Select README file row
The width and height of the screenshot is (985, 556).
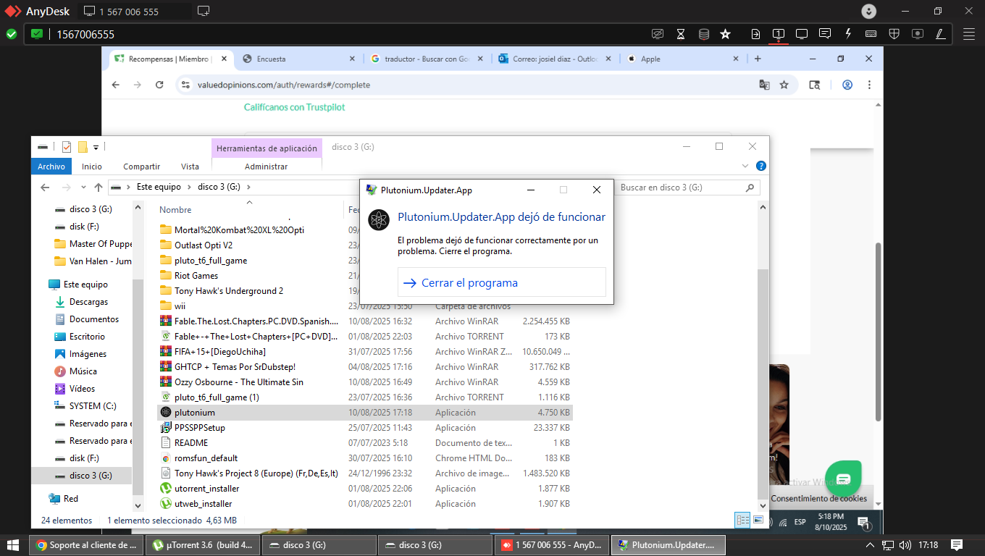point(365,443)
